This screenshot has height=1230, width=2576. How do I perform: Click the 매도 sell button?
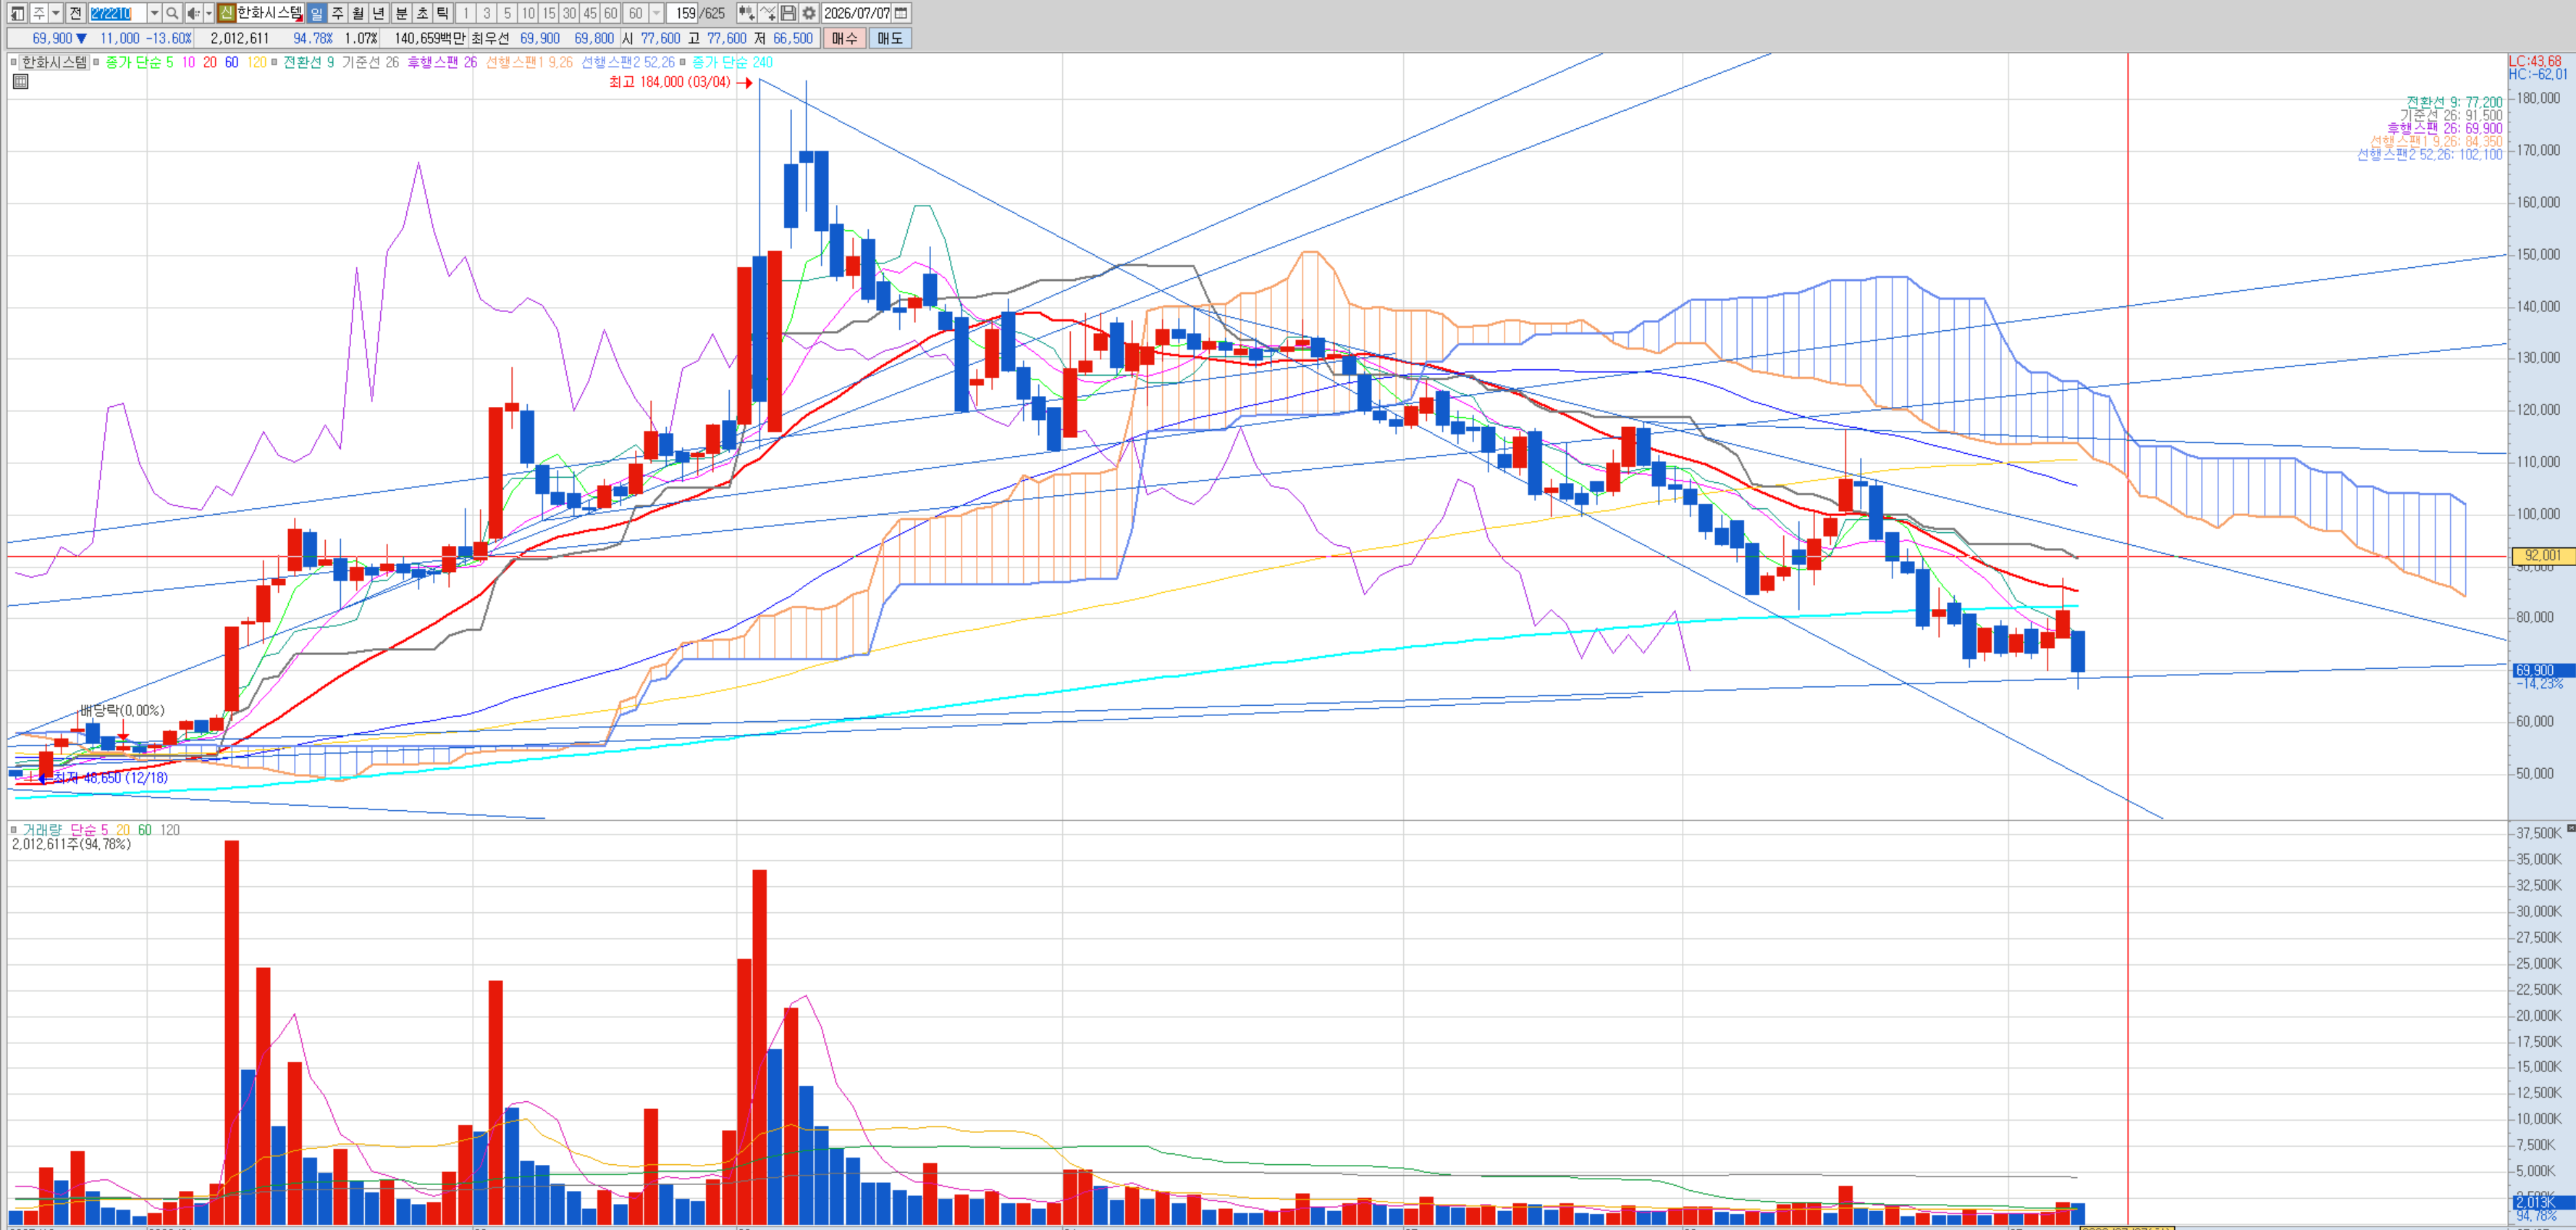click(x=890, y=38)
